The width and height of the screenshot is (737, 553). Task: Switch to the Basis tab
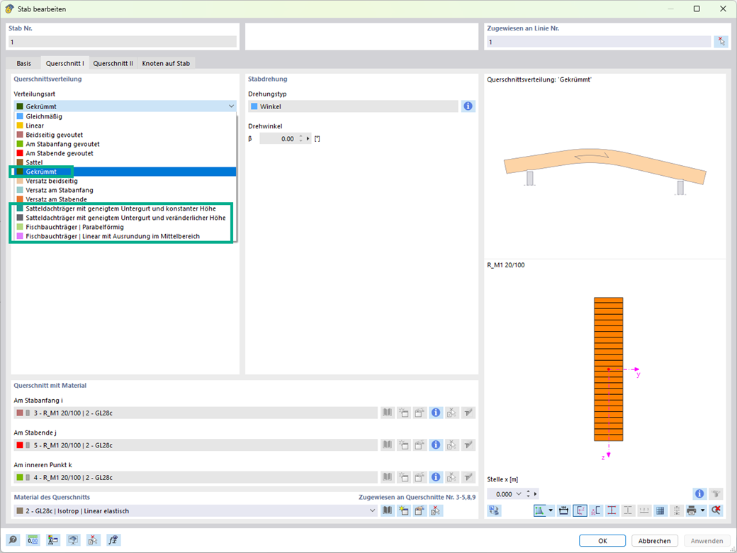click(24, 63)
